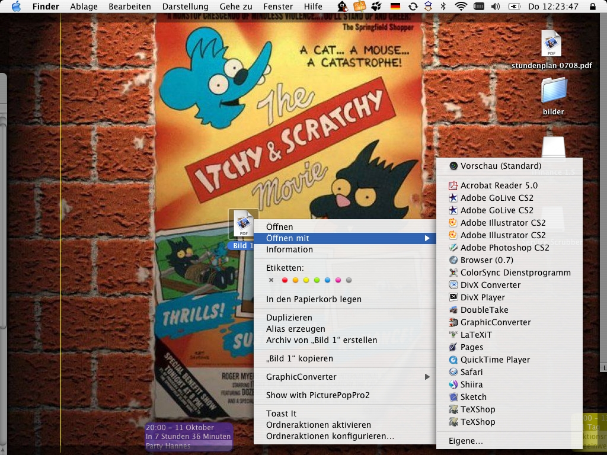
Task: Select the Bild 1 PDF desktop icon
Action: coord(243,229)
